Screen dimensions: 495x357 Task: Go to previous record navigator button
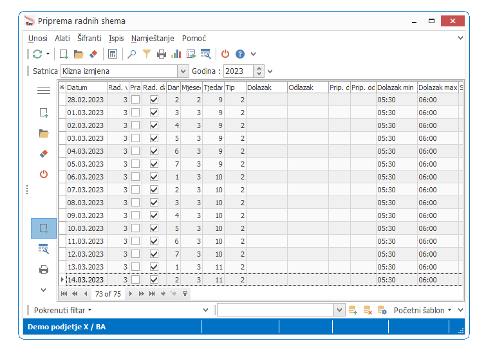pos(86,294)
